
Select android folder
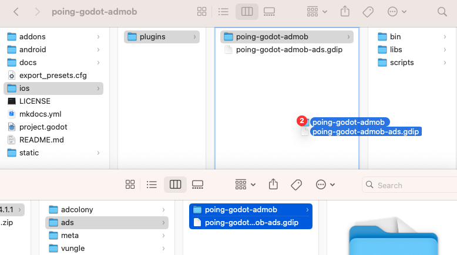click(53, 50)
